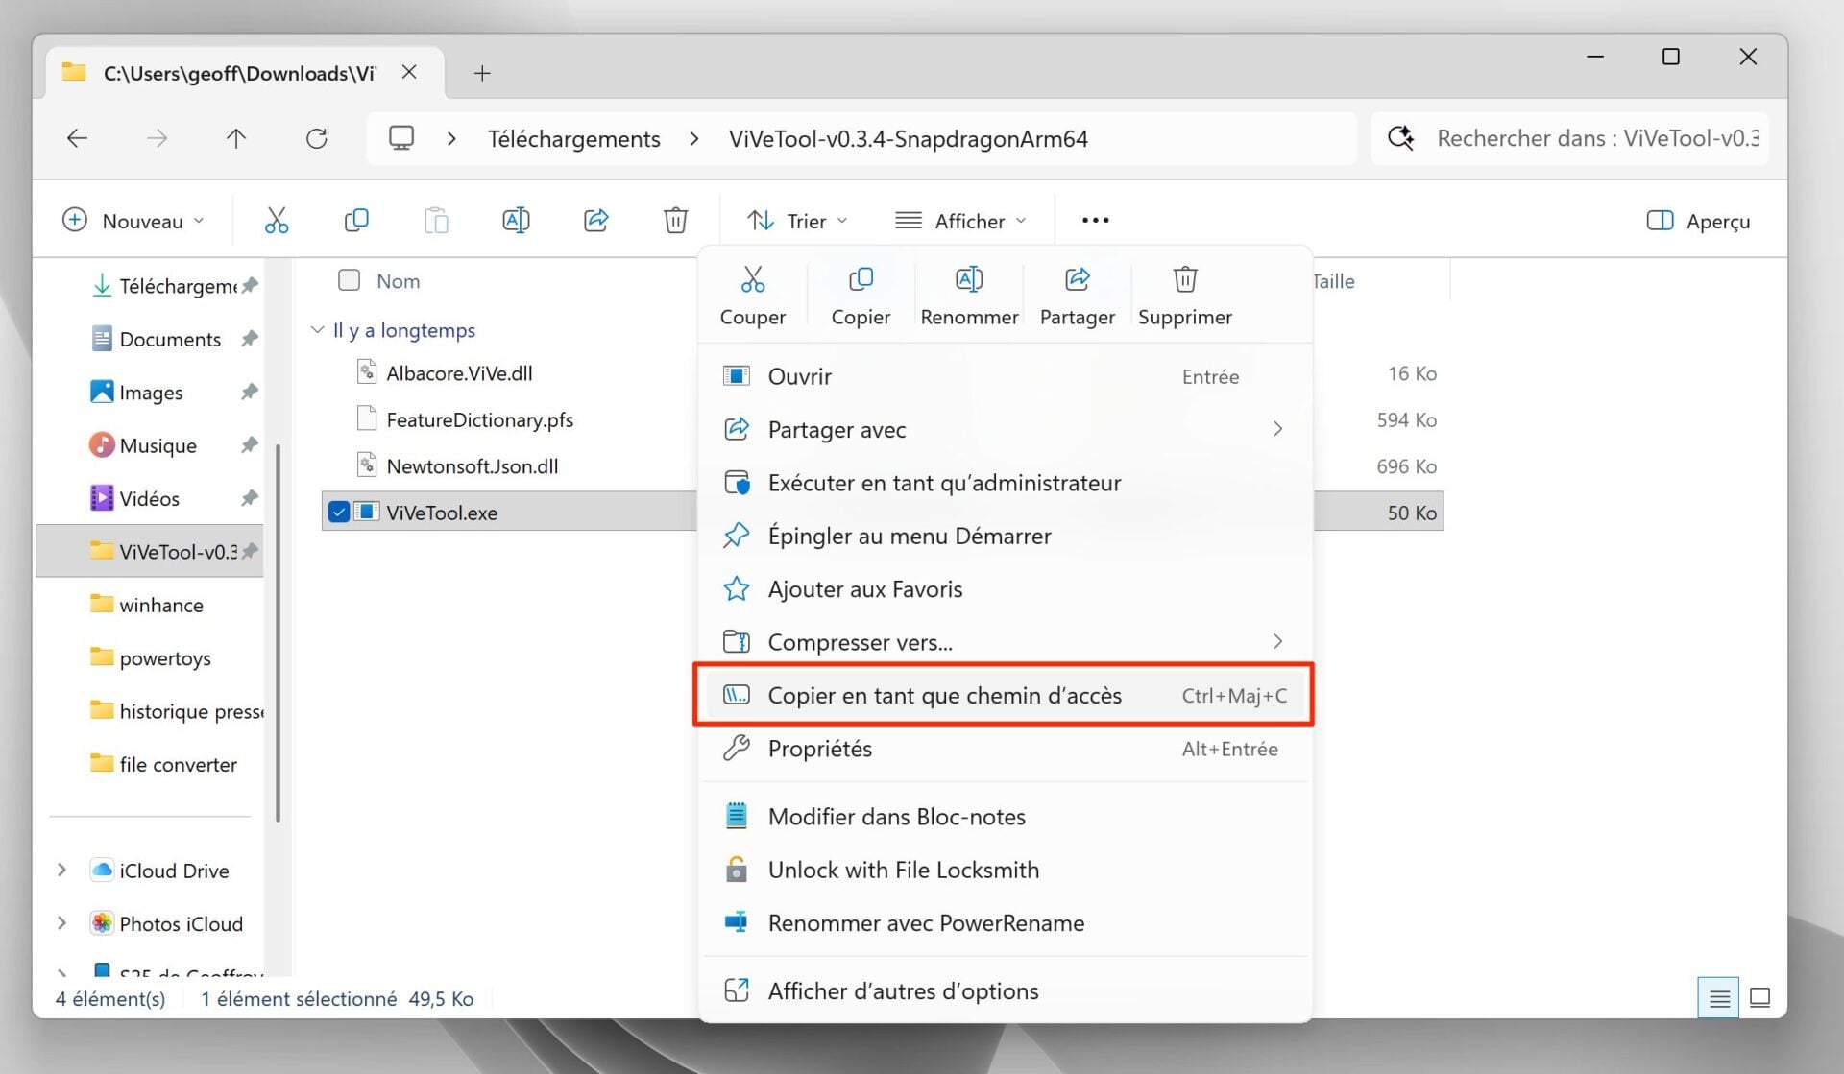Choose 'Exécuter en tant qu'administrateur'
The width and height of the screenshot is (1844, 1074).
(944, 483)
